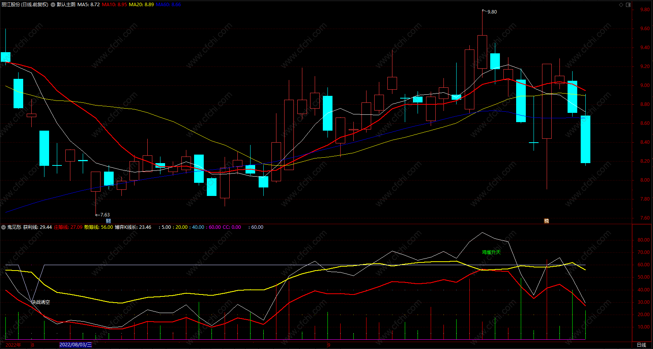Click the 9.80 high price annotation
Screen dimensions: 653x349
pos(492,12)
